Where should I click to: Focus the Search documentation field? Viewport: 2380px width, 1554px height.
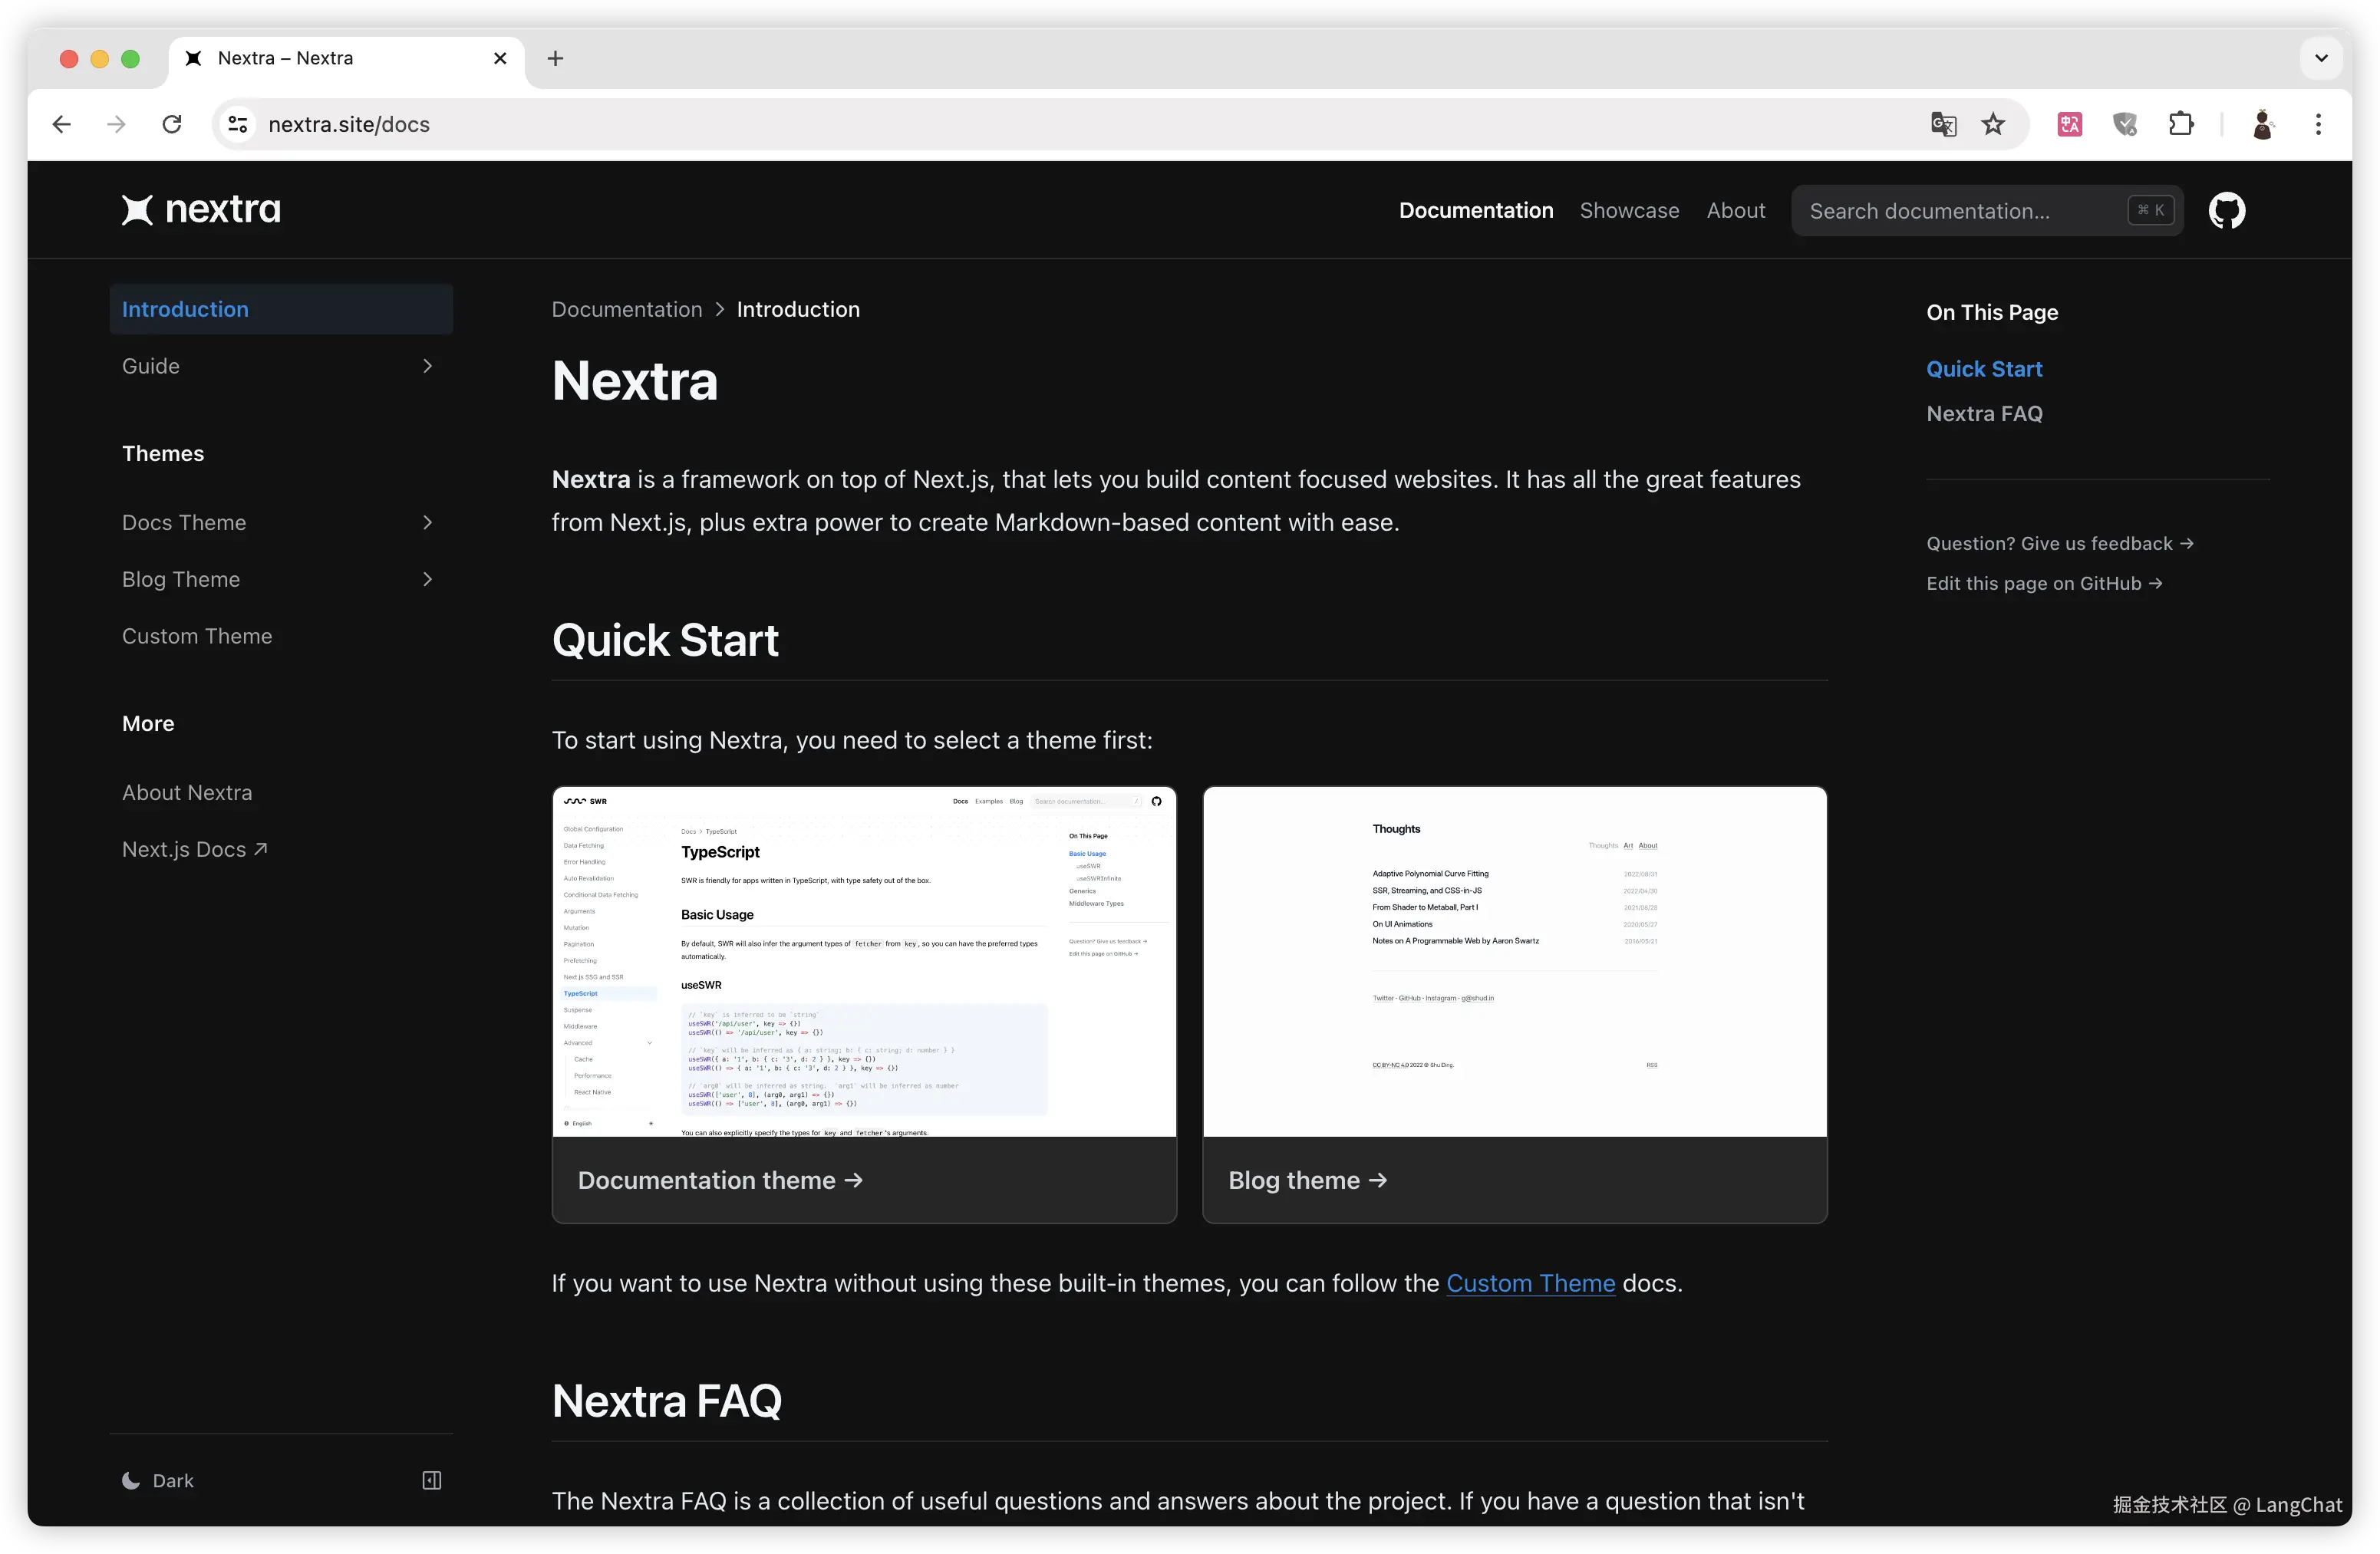tap(1960, 211)
